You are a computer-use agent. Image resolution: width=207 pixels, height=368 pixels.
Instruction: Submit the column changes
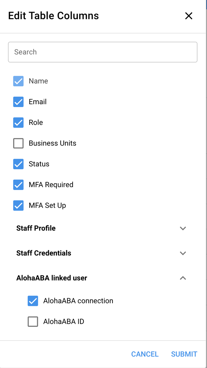coord(184,354)
